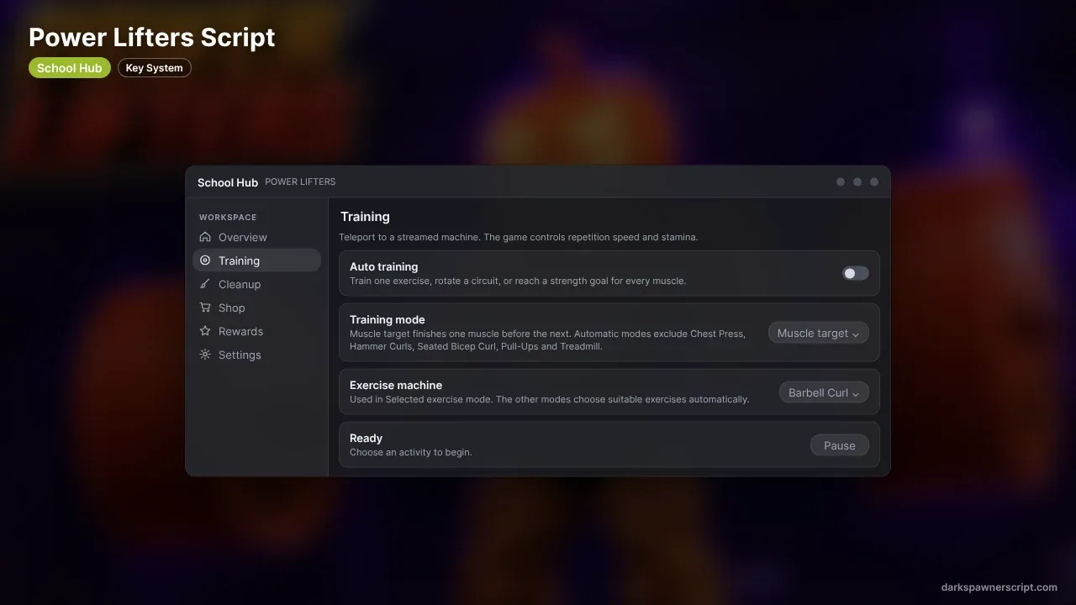Click the Shop cart icon
Screen dimensions: 1076x605
(x=205, y=308)
